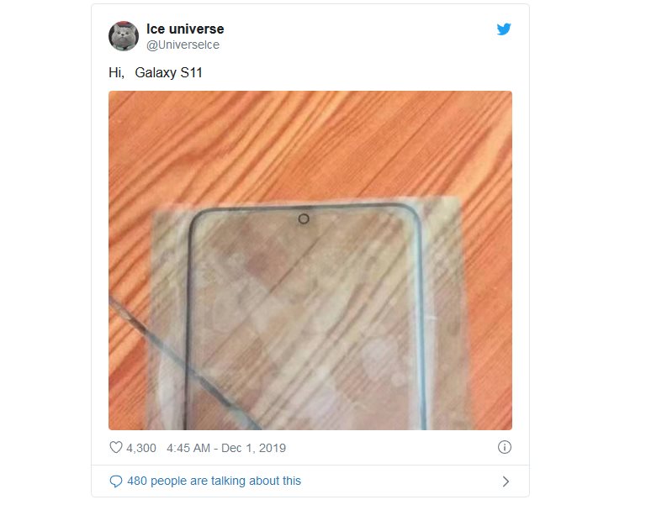Open Ice universe's cat profile avatar

pos(124,36)
